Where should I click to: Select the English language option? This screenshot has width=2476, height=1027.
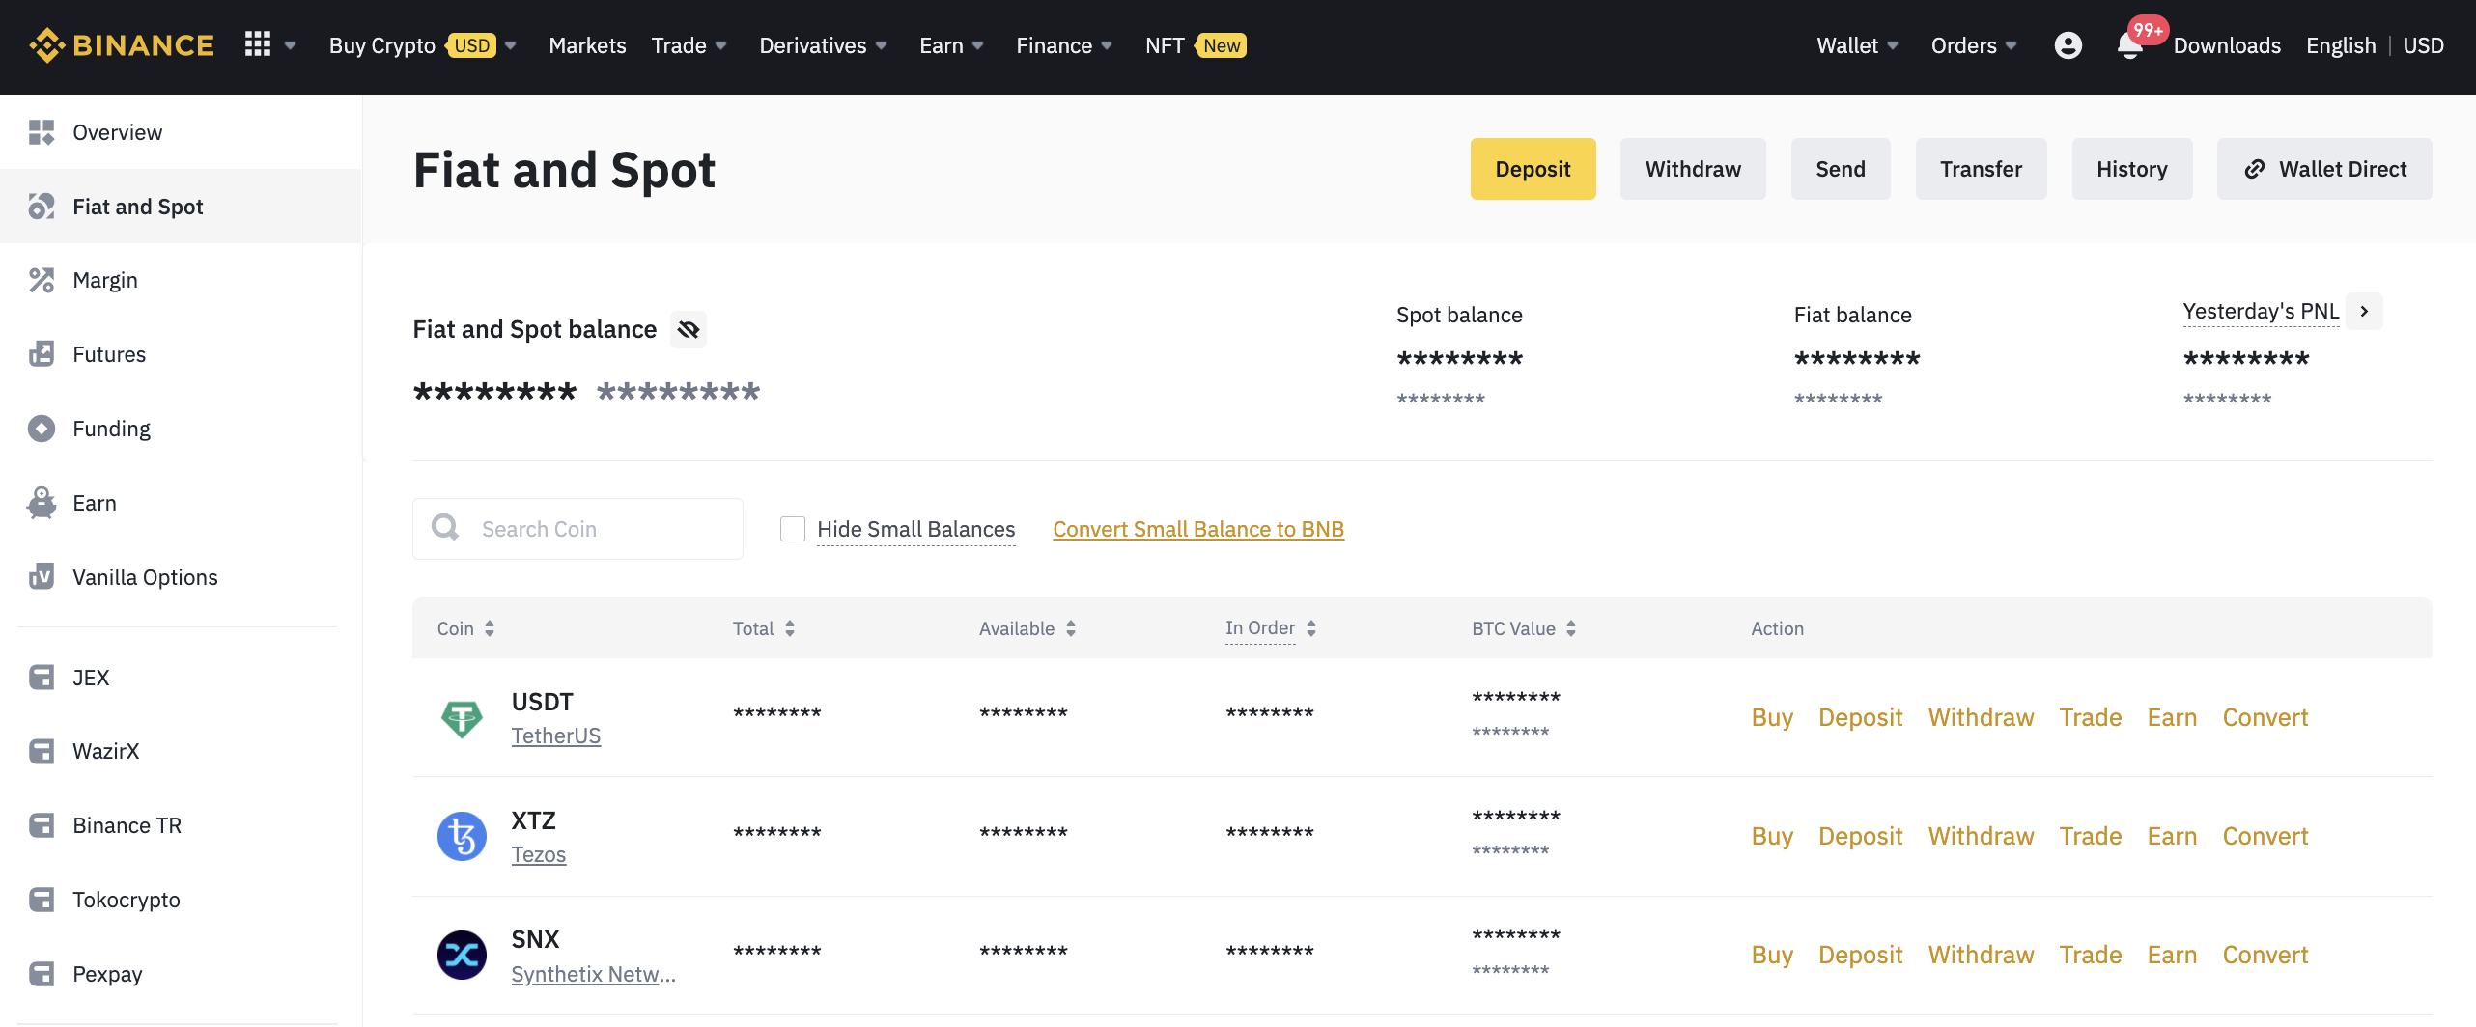pyautogui.click(x=2341, y=45)
